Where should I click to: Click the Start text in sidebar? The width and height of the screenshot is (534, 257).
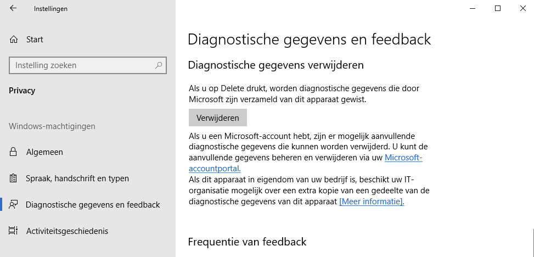pos(35,40)
